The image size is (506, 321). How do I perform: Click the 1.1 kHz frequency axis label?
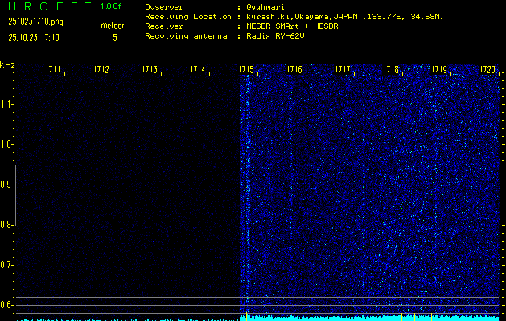(x=7, y=104)
